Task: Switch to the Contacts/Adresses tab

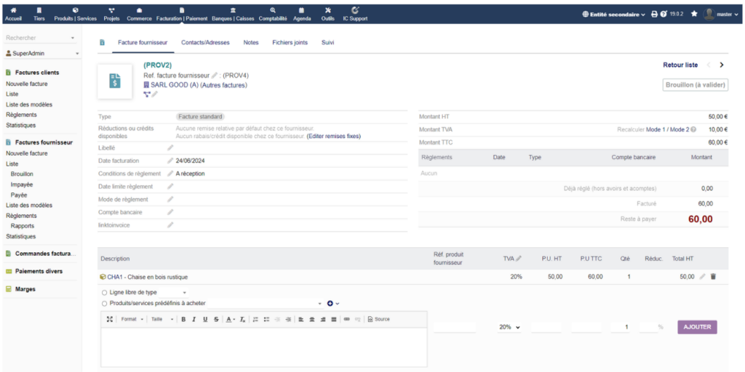Action: click(205, 43)
